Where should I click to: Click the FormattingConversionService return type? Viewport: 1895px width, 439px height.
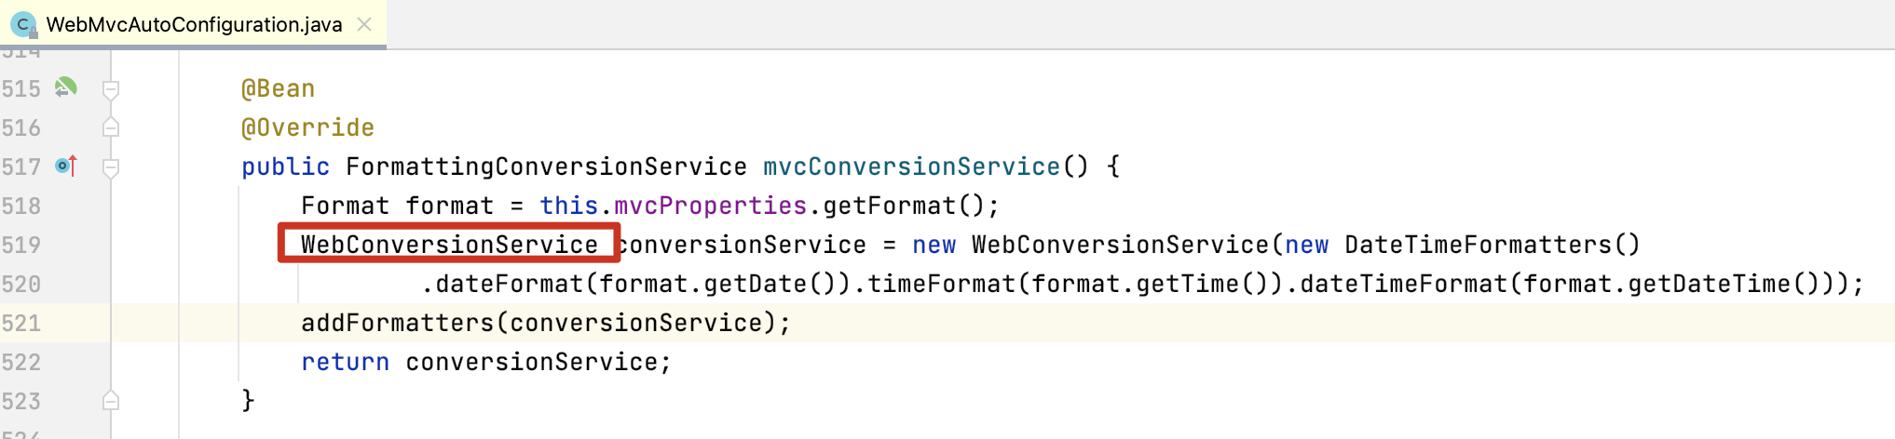(546, 166)
